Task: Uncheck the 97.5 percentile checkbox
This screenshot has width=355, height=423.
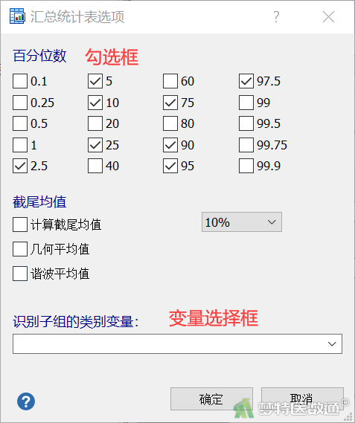Action: click(x=246, y=81)
